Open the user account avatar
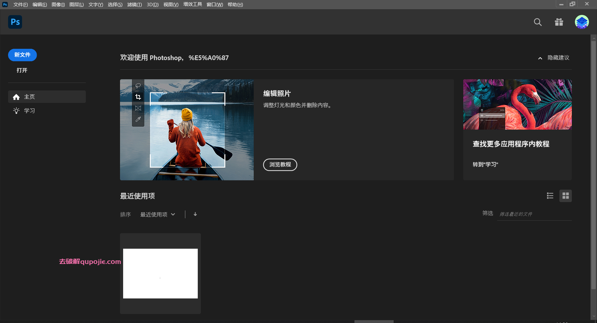 coord(582,22)
